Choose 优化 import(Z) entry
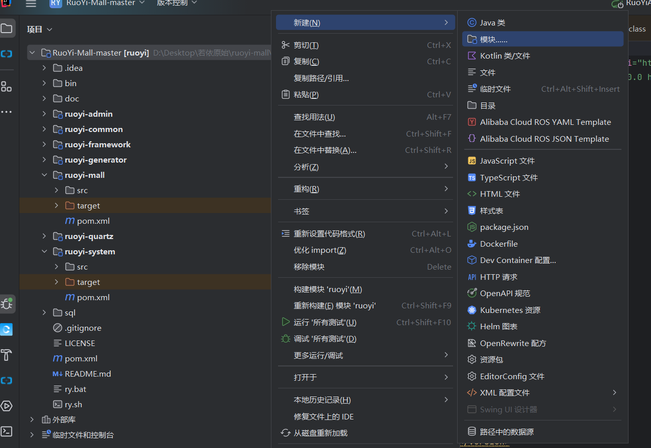 coord(365,250)
